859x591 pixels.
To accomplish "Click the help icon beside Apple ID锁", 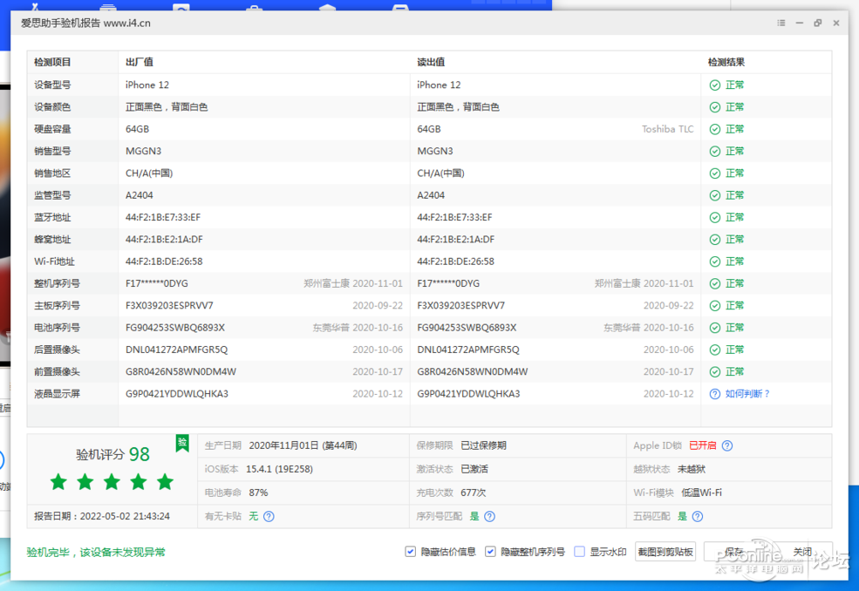I will [x=727, y=445].
